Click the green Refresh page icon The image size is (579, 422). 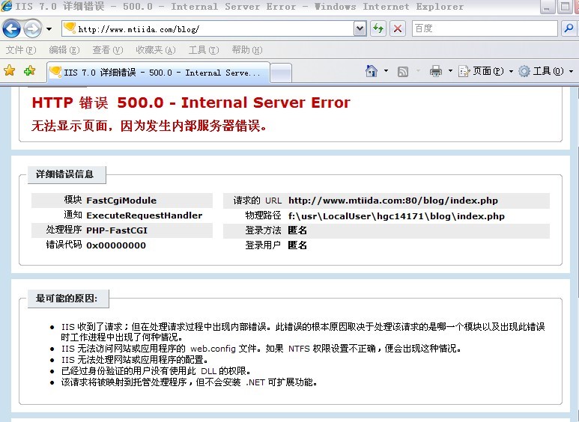pyautogui.click(x=378, y=28)
